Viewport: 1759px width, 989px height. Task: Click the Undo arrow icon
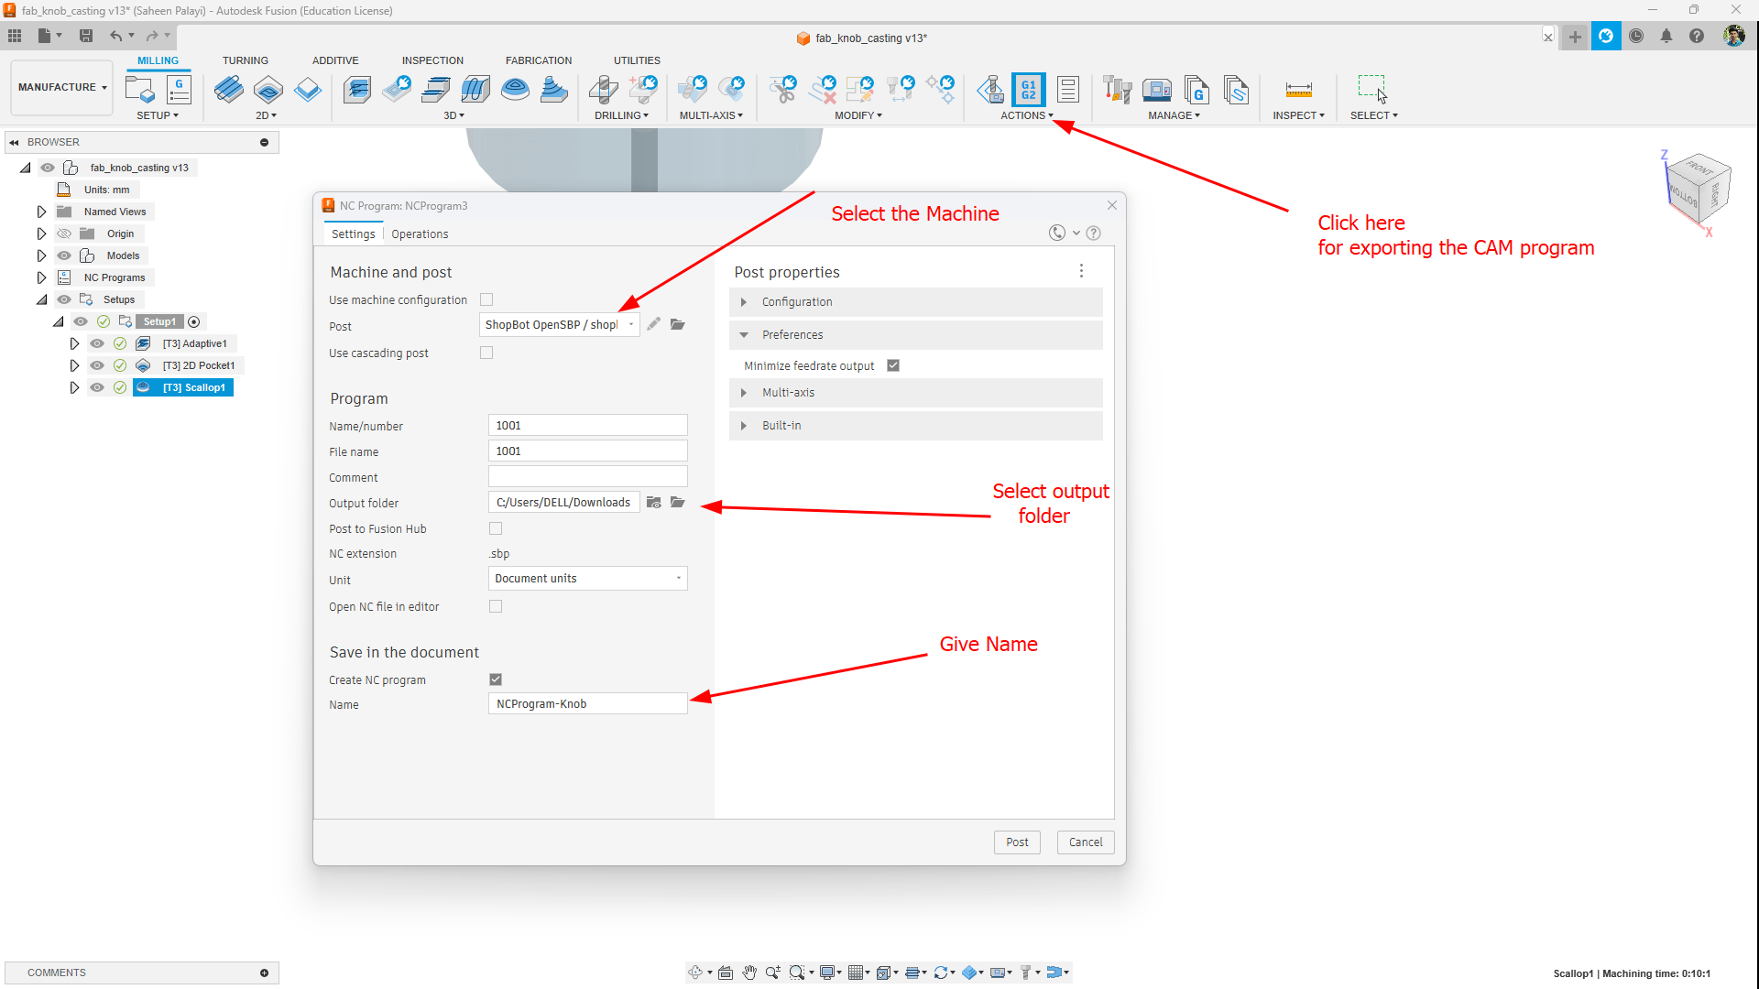tap(115, 36)
